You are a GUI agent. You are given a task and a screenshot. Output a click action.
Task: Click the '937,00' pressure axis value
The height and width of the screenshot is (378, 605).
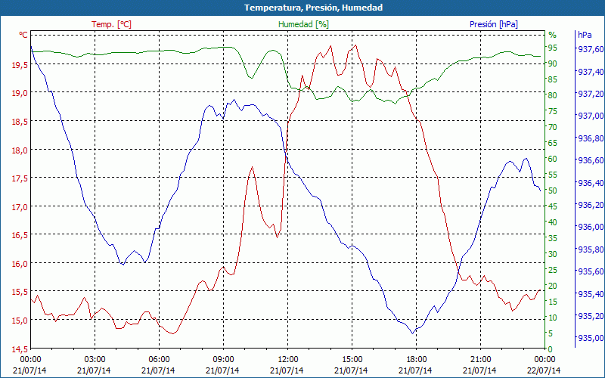tap(591, 116)
